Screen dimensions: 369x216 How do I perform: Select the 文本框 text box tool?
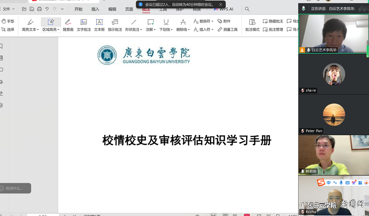tap(99, 25)
